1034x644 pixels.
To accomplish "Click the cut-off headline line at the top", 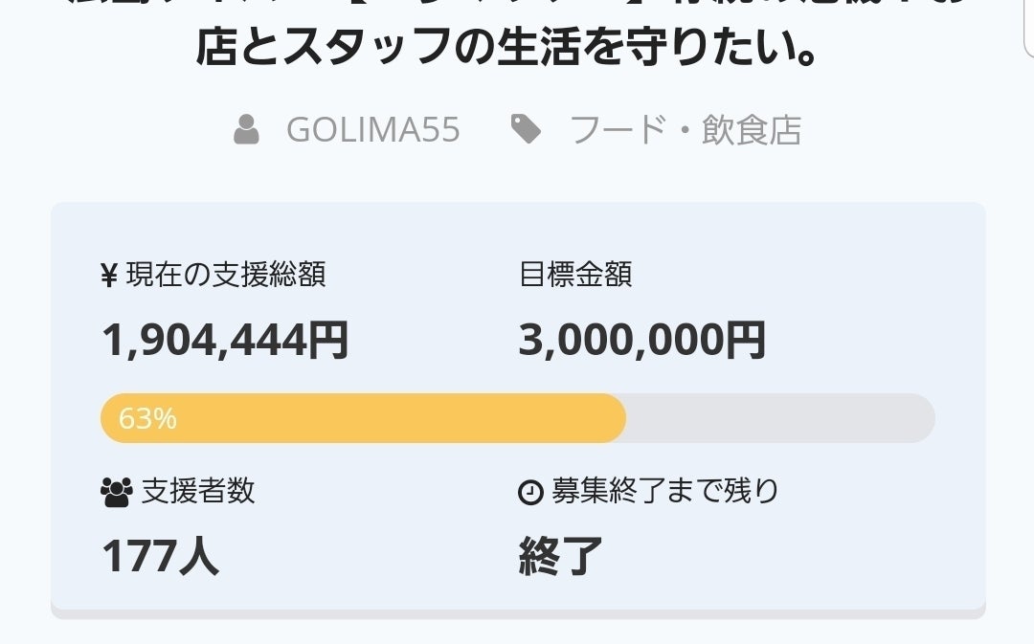I will click(517, 5).
